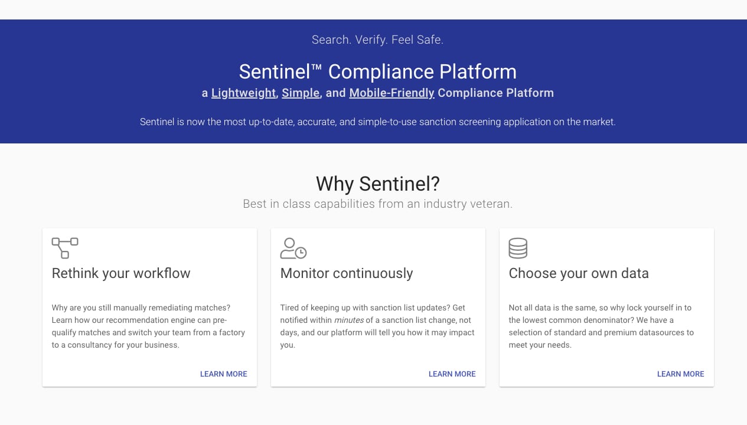Click the Sentinel Compliance Platform heading

378,71
